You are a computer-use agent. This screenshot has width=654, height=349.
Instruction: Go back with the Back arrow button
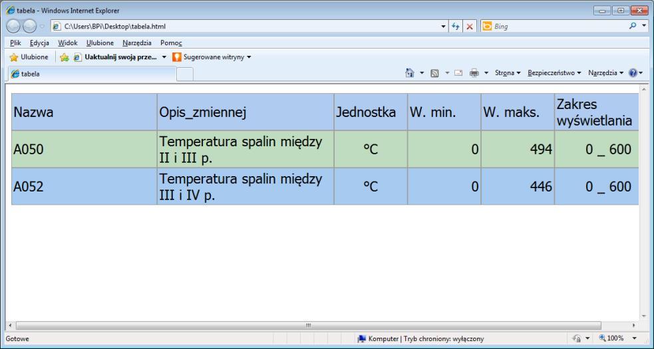coord(13,27)
